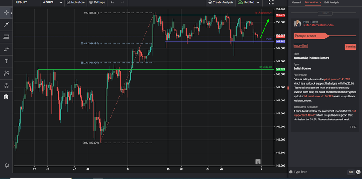362x179 pixels.
Task: Click the cloud saved-status icon
Action: pos(241,2)
